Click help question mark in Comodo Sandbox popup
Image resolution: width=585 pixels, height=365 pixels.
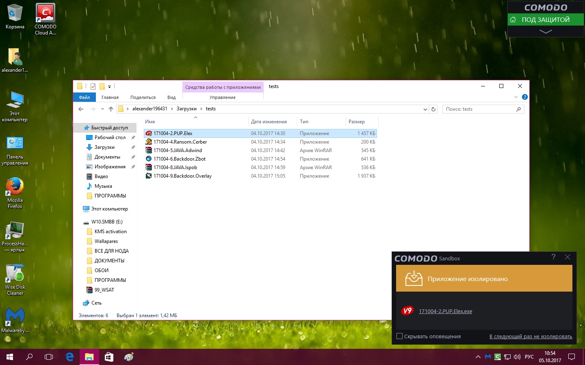click(x=553, y=257)
